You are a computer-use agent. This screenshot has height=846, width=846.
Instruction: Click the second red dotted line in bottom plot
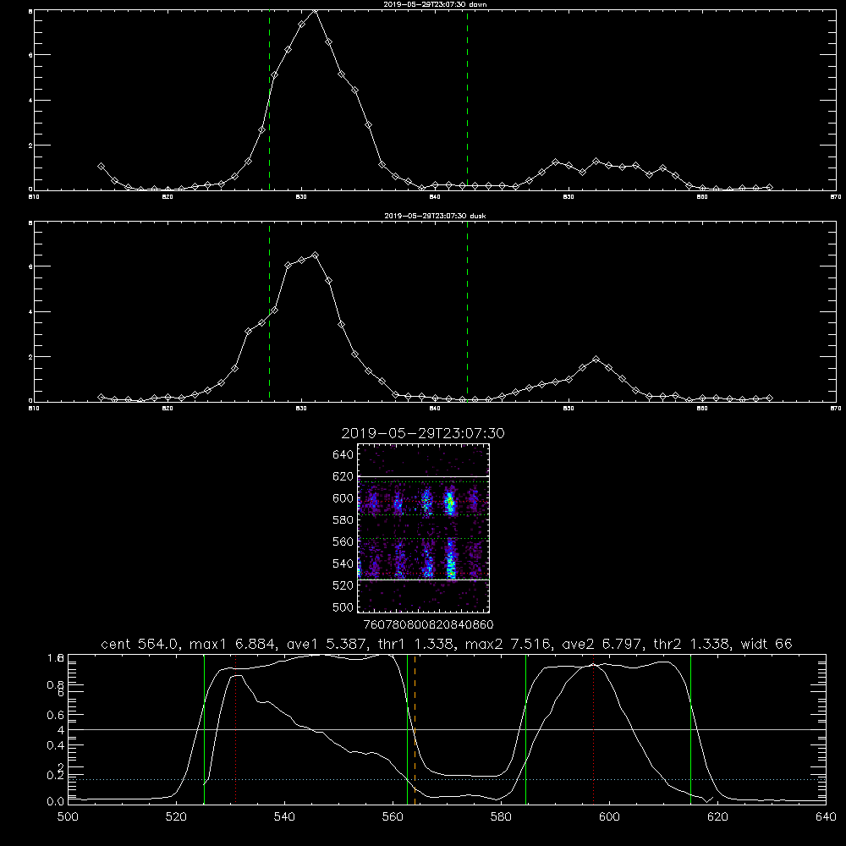pos(594,728)
